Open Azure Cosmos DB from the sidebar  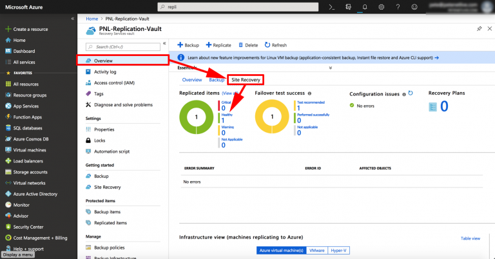click(31, 139)
